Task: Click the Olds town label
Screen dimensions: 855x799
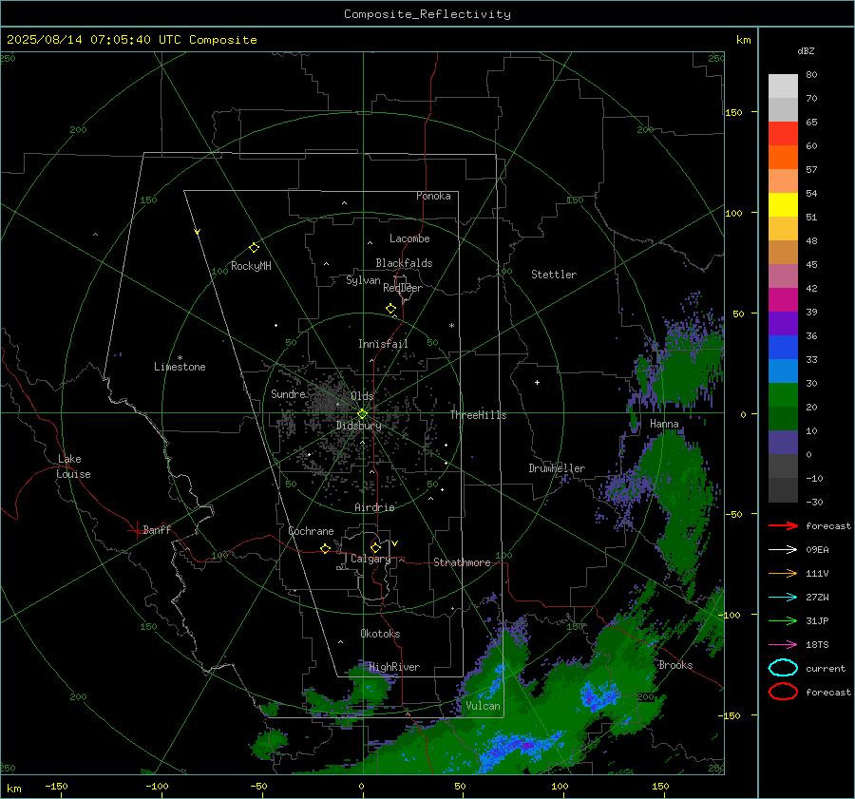Action: [362, 396]
